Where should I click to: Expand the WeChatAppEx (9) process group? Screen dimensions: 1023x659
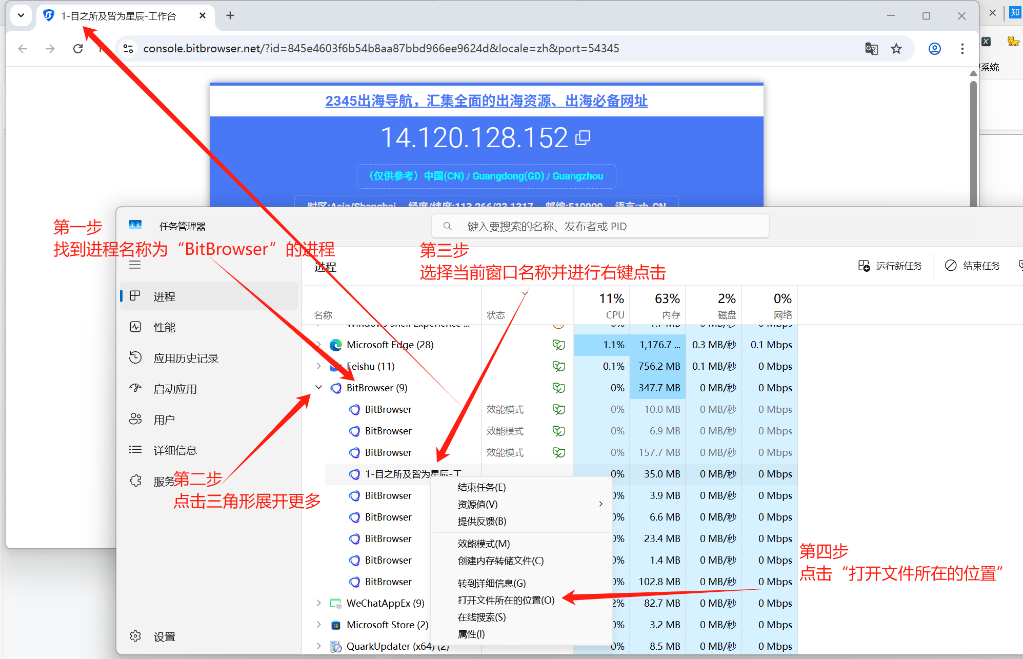pos(319,603)
